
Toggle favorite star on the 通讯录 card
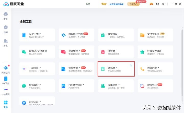131,65
